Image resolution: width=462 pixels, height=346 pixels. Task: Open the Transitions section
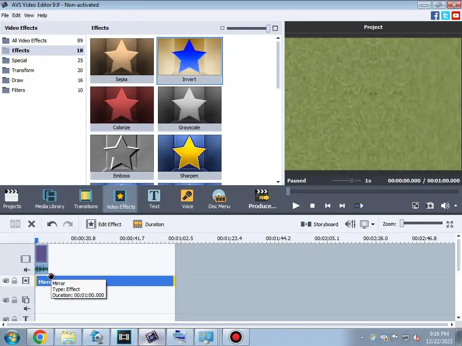point(86,199)
